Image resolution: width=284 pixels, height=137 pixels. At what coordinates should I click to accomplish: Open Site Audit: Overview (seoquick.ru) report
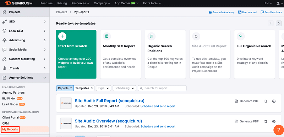pyautogui.click(x=108, y=121)
